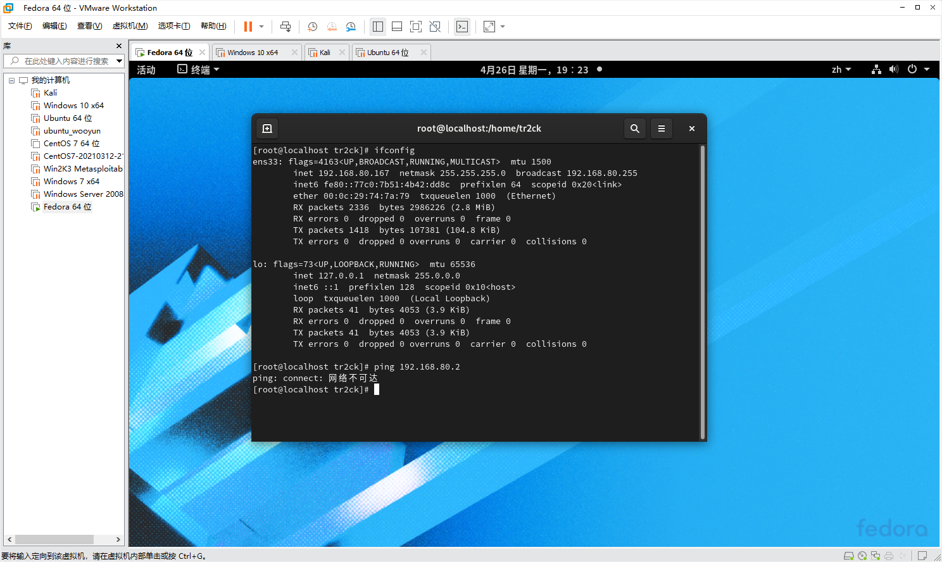Screen dimensions: 942x562
Task: Select Fedora 64 位 in the library tree
Action: click(x=67, y=207)
